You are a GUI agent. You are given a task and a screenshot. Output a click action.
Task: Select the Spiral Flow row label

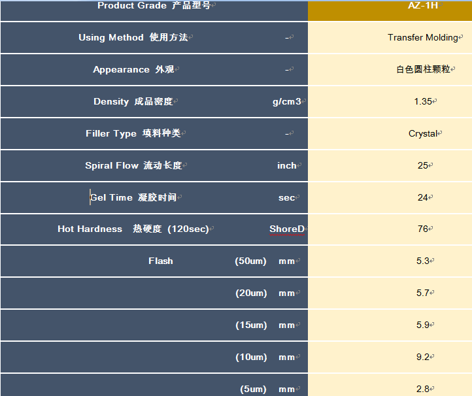coord(133,165)
